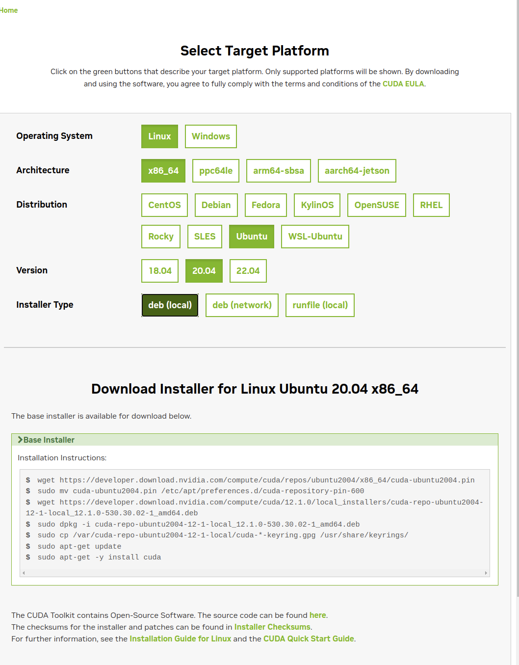This screenshot has width=519, height=665.
Task: Choose WSL-Ubuntu distribution
Action: [x=315, y=237]
